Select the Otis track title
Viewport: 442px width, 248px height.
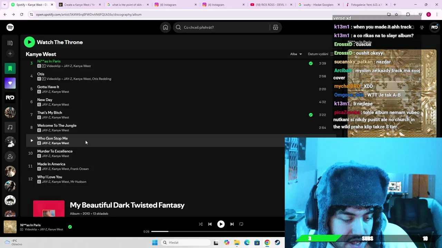coord(41,74)
